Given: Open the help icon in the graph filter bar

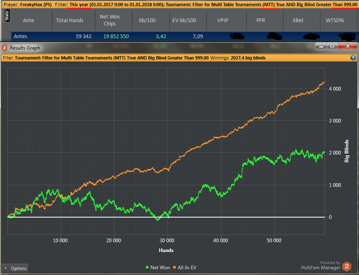Looking at the screenshot, I should tap(353, 58).
